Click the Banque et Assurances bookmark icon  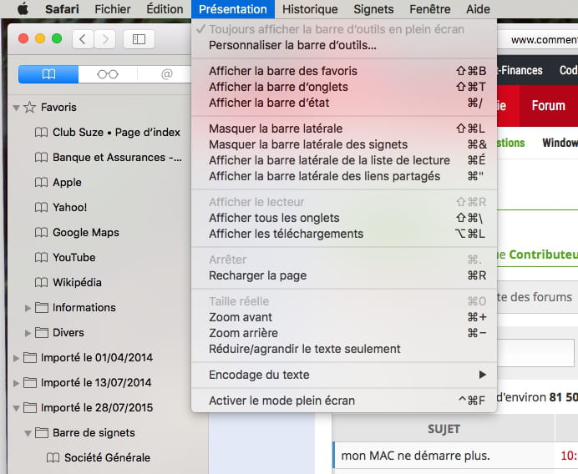point(41,157)
